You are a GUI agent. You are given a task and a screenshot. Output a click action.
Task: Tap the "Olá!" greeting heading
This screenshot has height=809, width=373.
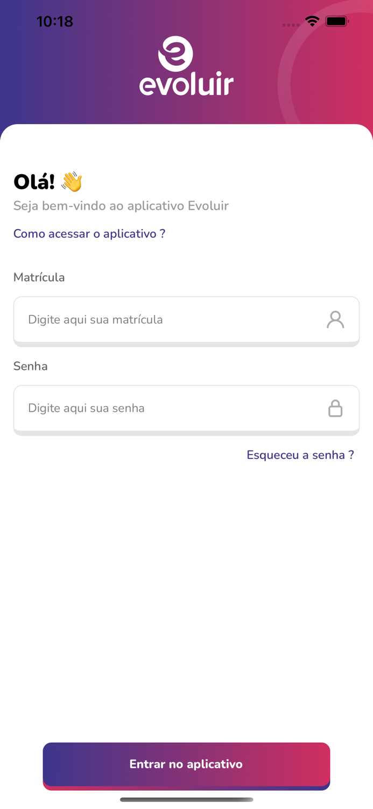[34, 182]
